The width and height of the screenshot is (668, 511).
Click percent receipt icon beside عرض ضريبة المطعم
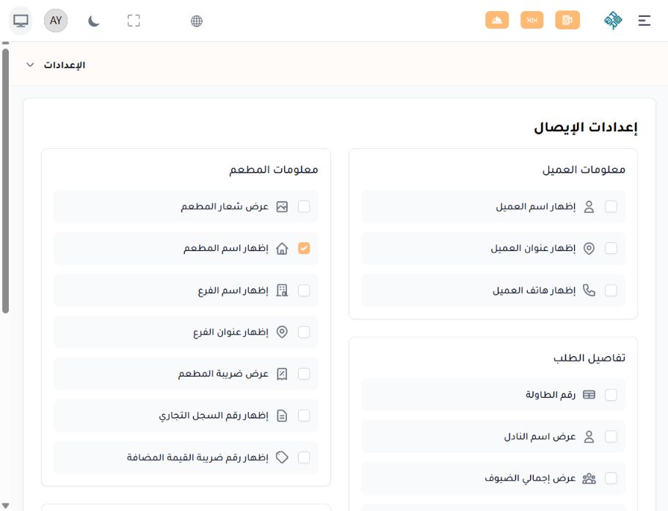tap(282, 374)
